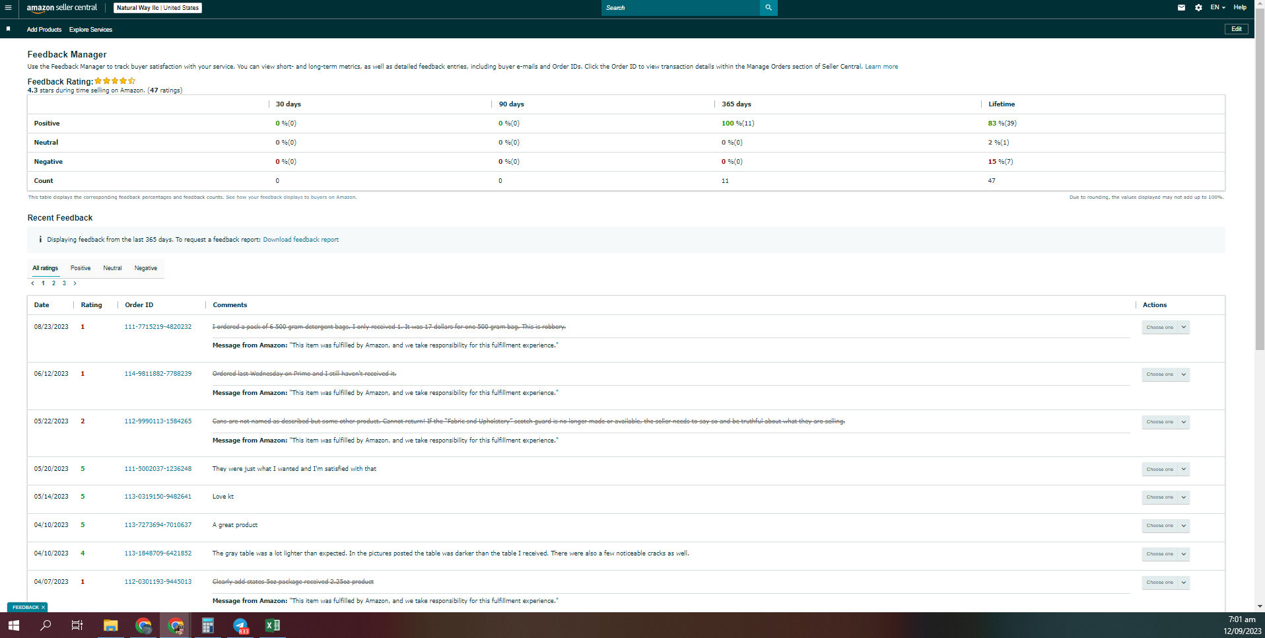Click See how your feedback displays link
Viewport: 1265px width, 638px height.
(291, 197)
